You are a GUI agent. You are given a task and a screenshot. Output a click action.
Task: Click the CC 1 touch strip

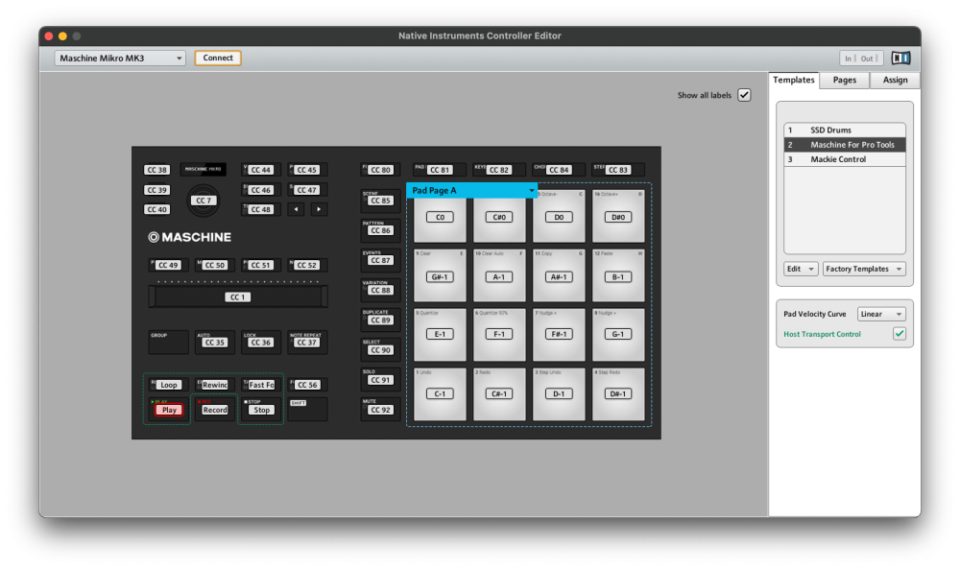pyautogui.click(x=237, y=296)
